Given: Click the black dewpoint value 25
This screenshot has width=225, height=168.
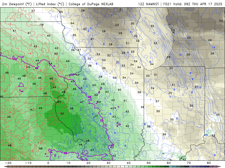Looking at the screenshot, I should point(28,67).
